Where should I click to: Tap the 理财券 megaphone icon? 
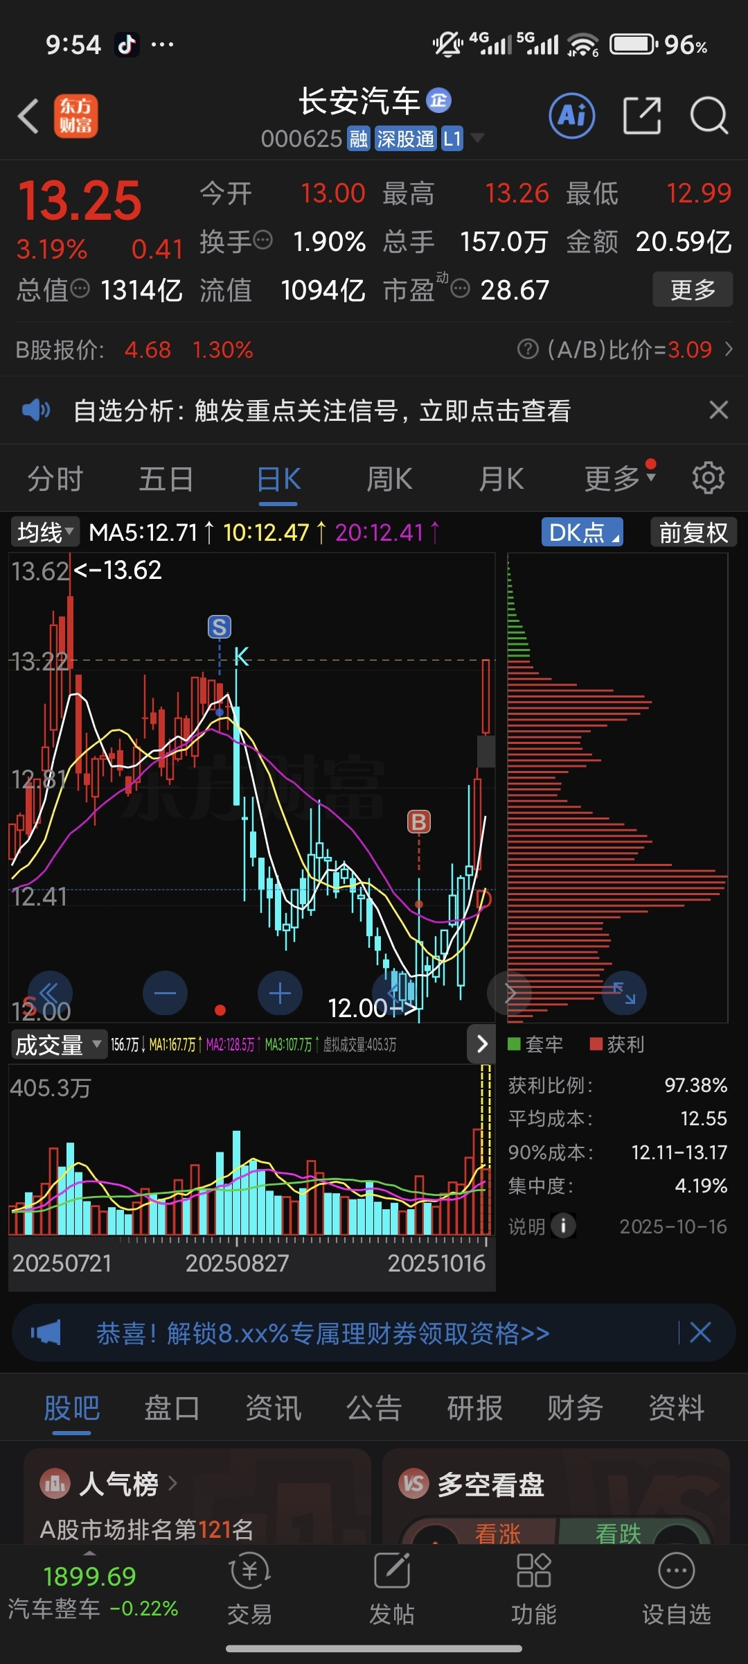pyautogui.click(x=46, y=1333)
